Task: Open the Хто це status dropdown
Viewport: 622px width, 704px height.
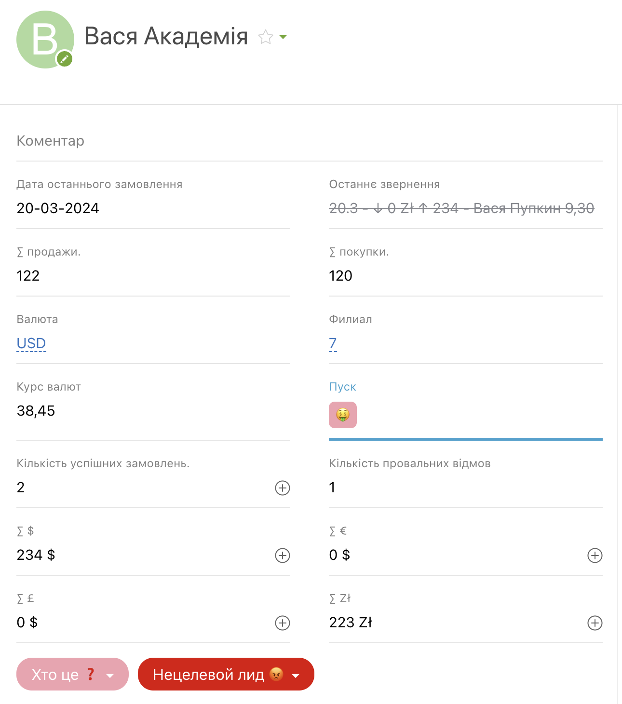Action: pyautogui.click(x=72, y=674)
